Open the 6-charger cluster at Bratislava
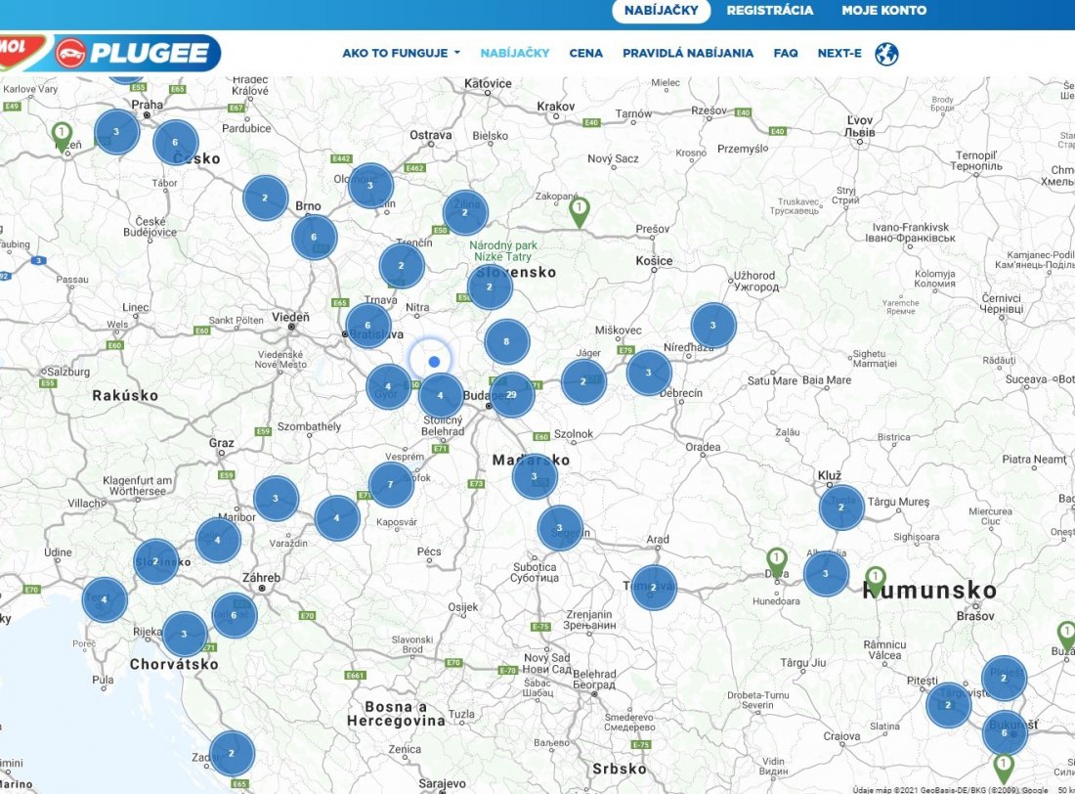 click(x=368, y=326)
